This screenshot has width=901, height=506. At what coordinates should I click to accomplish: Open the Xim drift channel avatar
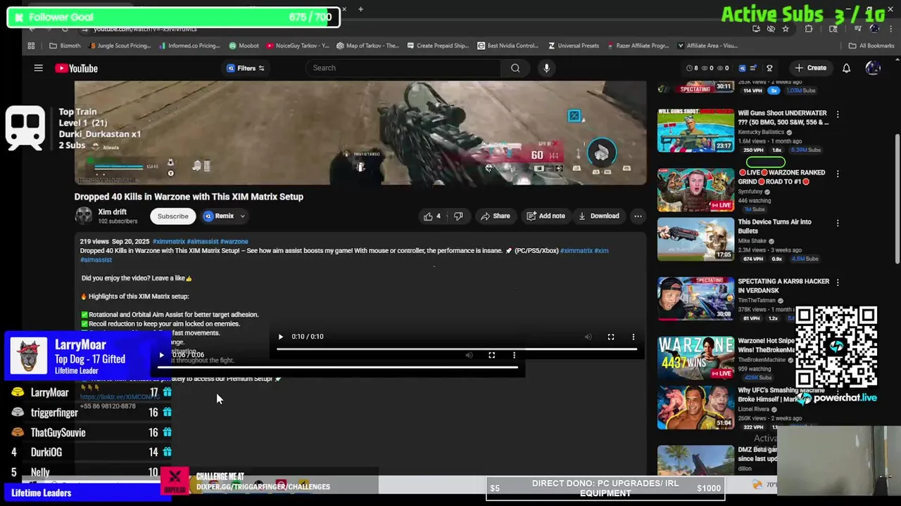tap(84, 216)
